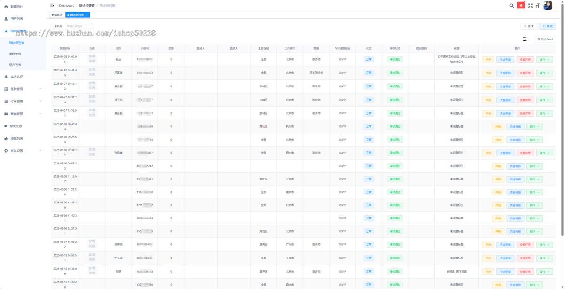Click 查看详情 in 张翠's row
Viewport: 564px width, 289px height.
(x=525, y=272)
